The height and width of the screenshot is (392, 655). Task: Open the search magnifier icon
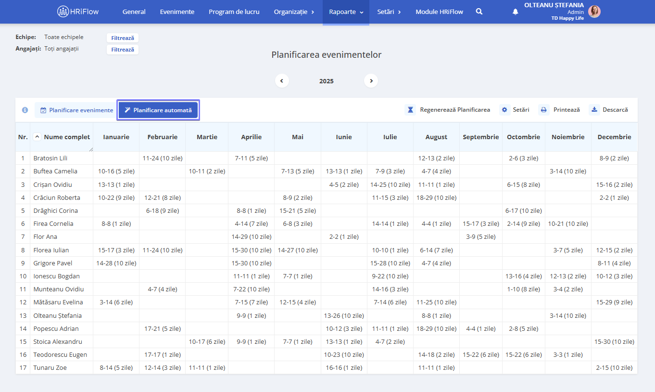point(479,12)
